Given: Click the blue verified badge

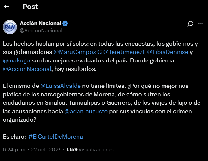Looking at the screenshot, I should 65,23.
